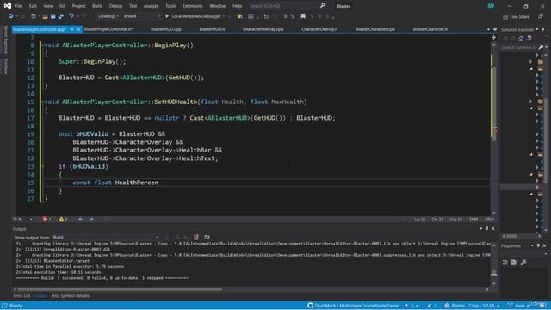Screen dimensions: 551x310
Task: Switch to CharacterOverlay.h tab
Action: [x=319, y=29]
